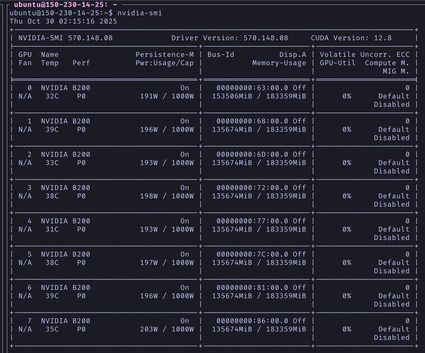This screenshot has height=353, width=425.
Task: Click the typed "nvidia-smi" command at the prompt
Action: pyautogui.click(x=140, y=13)
